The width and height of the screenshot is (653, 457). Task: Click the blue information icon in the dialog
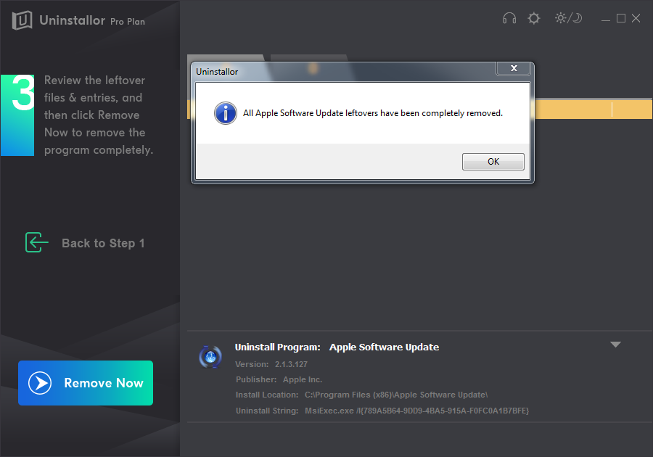pyautogui.click(x=226, y=113)
